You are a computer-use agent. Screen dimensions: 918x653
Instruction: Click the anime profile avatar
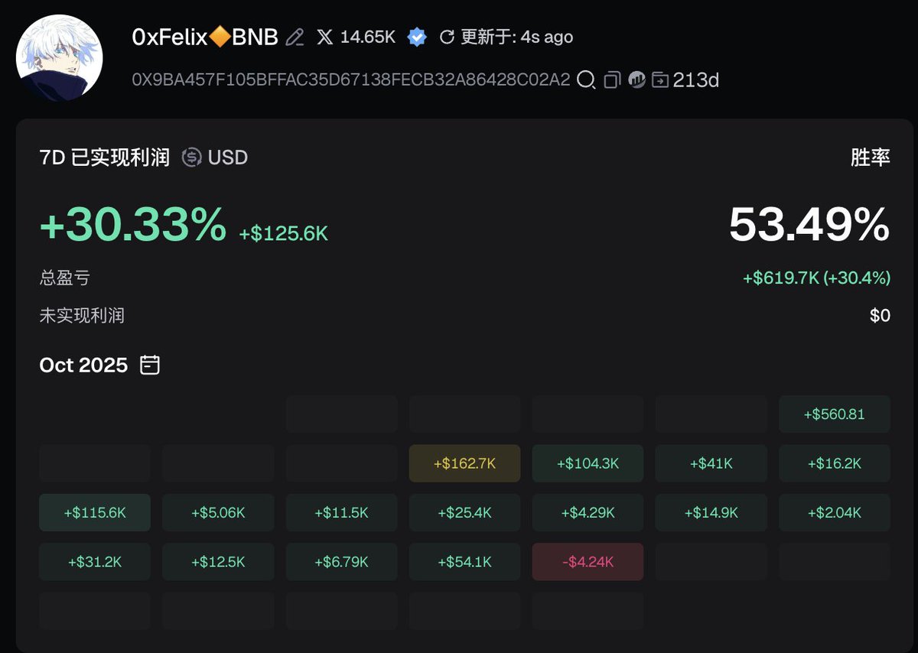coord(60,57)
